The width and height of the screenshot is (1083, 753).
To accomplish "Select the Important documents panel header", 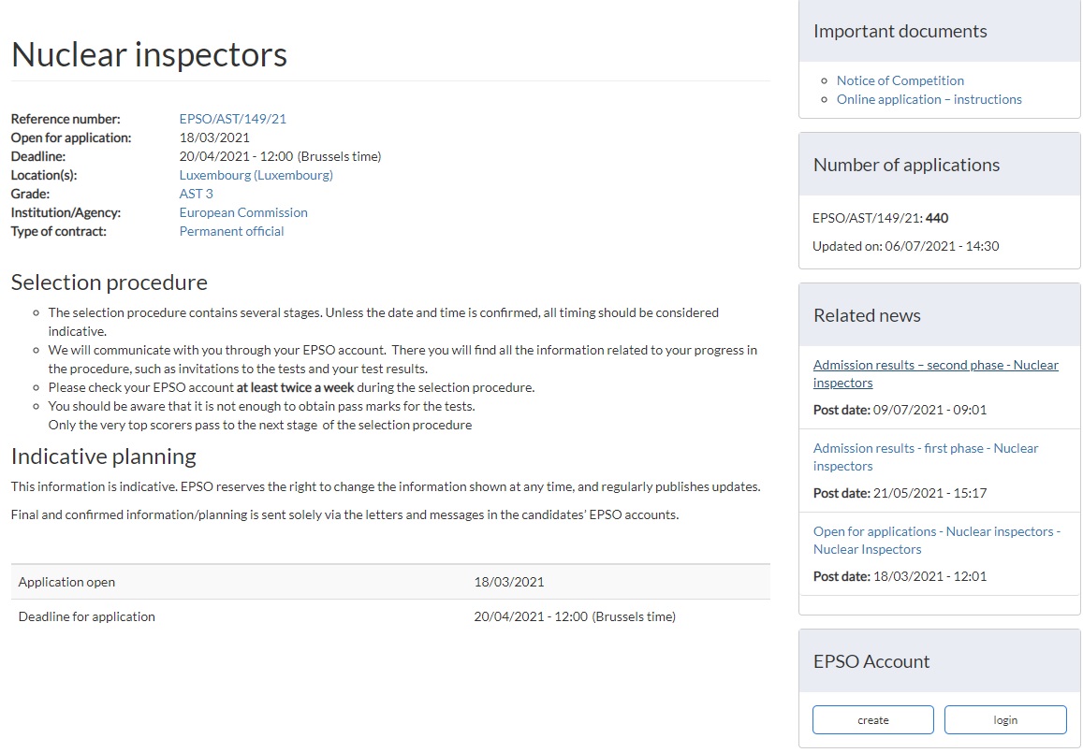I will [x=900, y=31].
